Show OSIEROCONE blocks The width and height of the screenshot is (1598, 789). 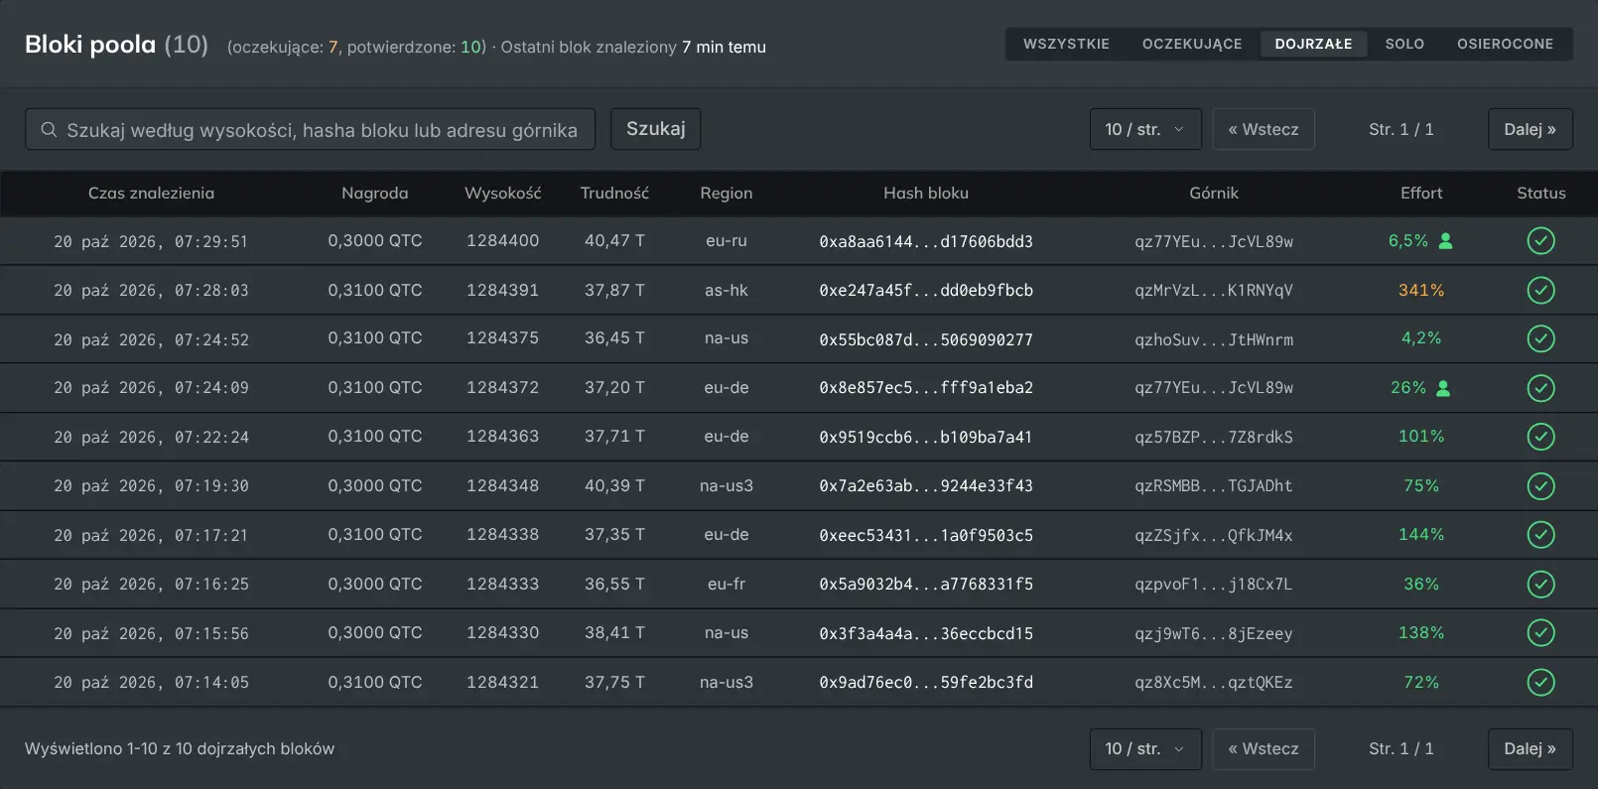(x=1505, y=44)
